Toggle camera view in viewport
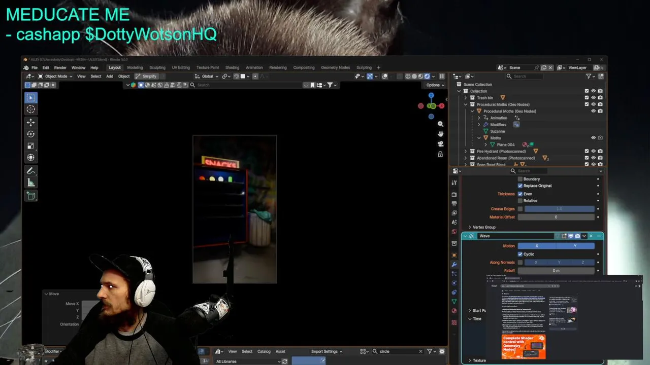 [x=440, y=144]
